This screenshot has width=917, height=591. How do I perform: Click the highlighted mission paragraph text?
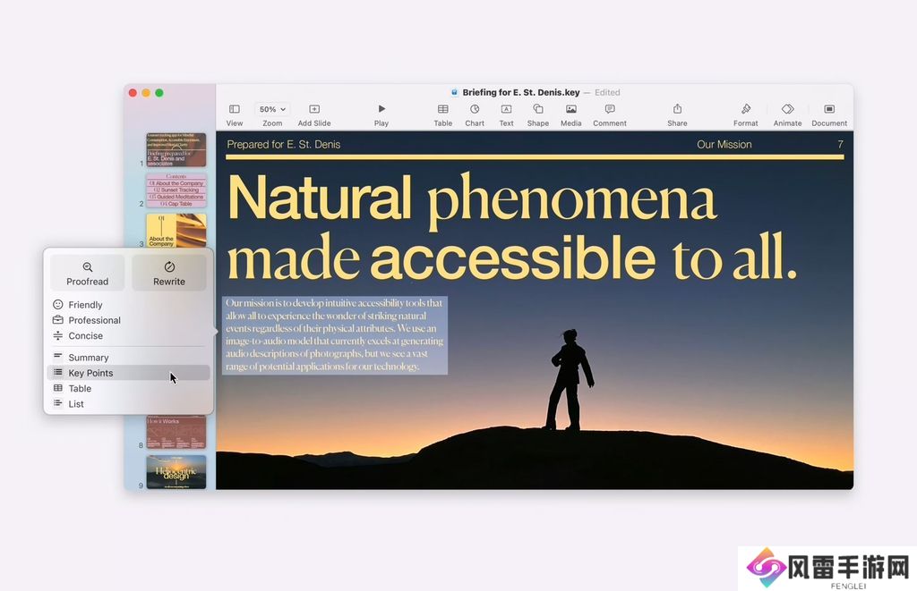(334, 335)
